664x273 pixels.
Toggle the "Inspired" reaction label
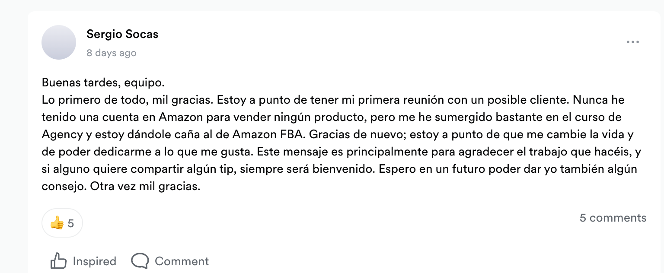click(94, 261)
